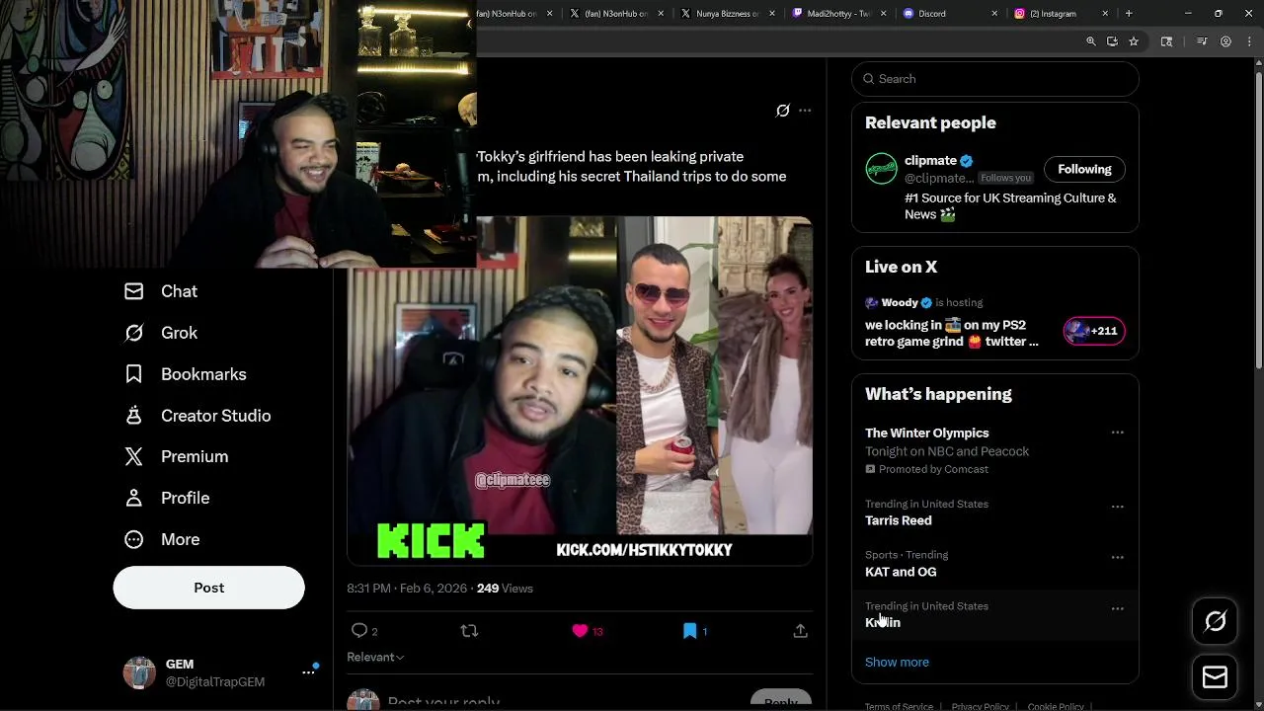1264x711 pixels.
Task: Click the GEM profile avatar
Action: coord(139,672)
